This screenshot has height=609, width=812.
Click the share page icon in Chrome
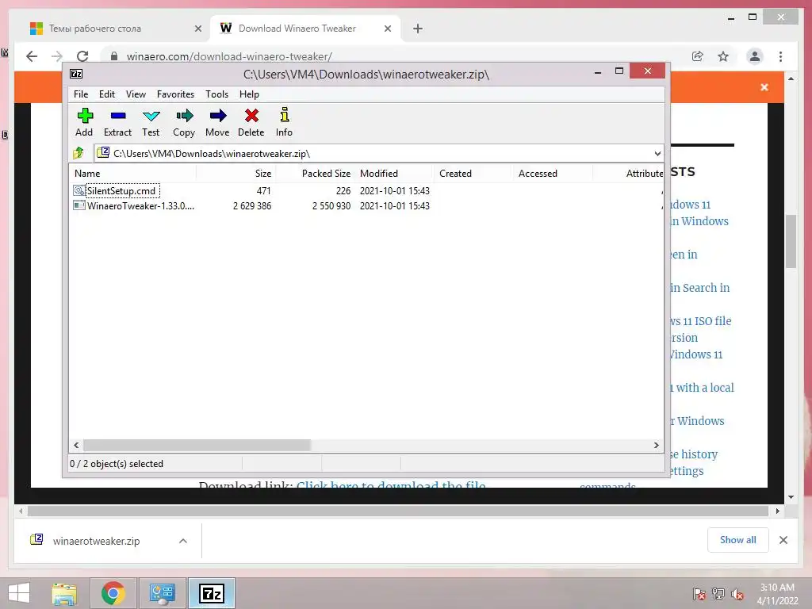(698, 56)
